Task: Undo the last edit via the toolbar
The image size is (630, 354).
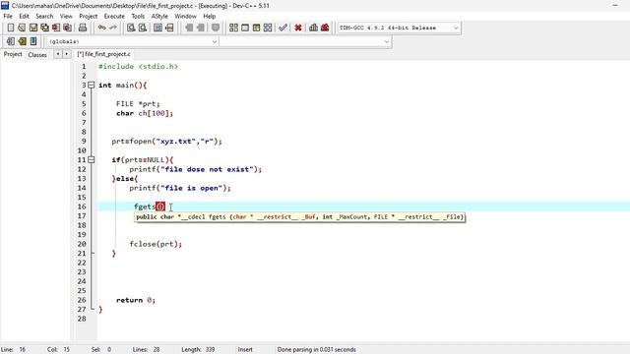Action: tap(102, 28)
